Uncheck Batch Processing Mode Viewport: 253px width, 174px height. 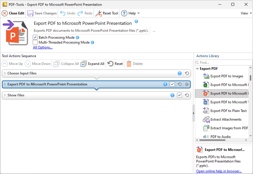[x=35, y=38]
